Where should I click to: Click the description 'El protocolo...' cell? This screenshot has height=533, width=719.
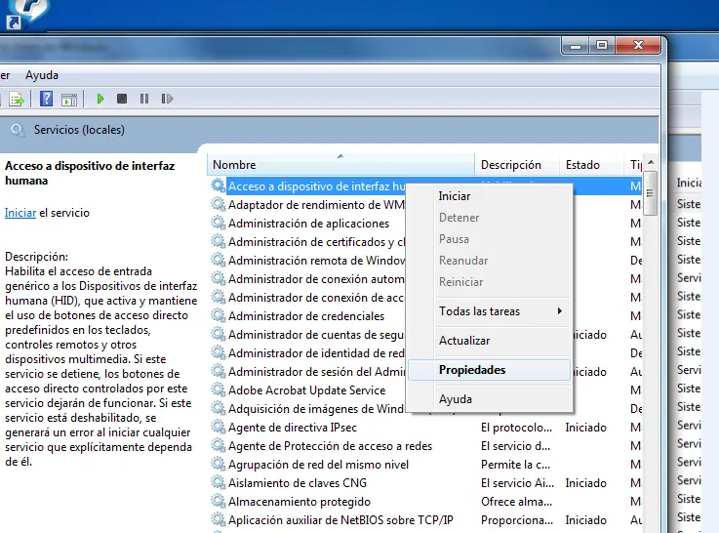click(x=516, y=428)
